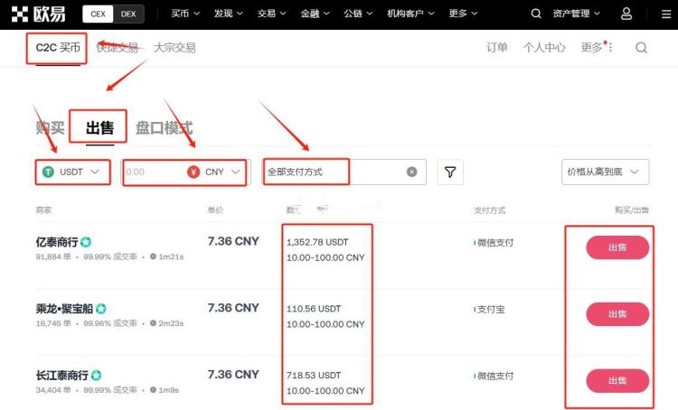Open 价格从高到底 sort dropdown

point(605,172)
